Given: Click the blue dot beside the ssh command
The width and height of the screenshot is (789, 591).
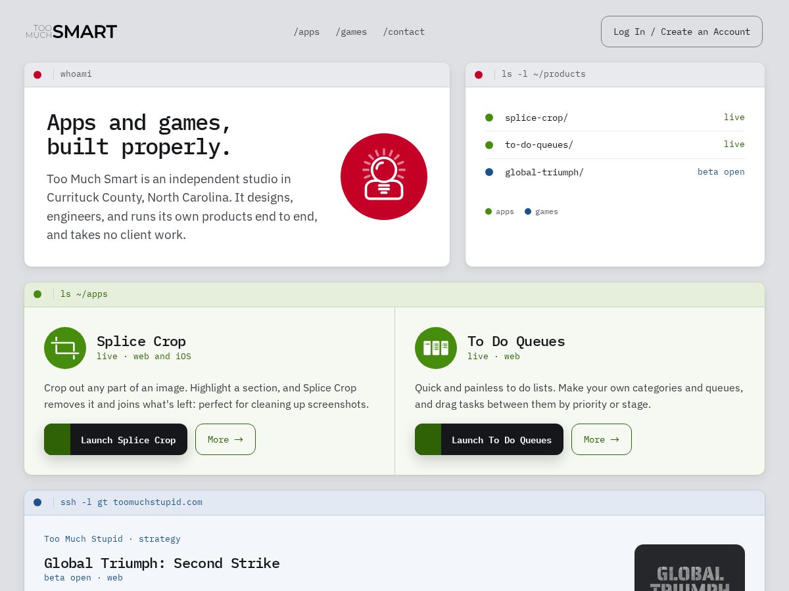Looking at the screenshot, I should (37, 502).
